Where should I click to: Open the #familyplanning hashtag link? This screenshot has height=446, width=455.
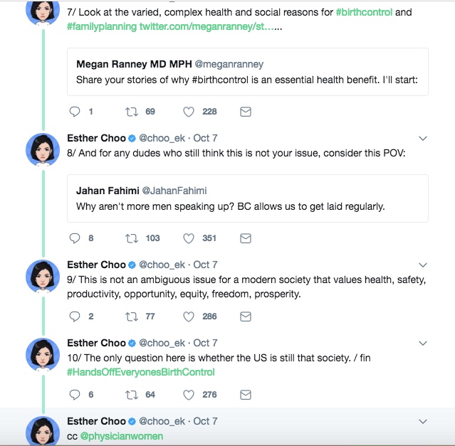[102, 26]
